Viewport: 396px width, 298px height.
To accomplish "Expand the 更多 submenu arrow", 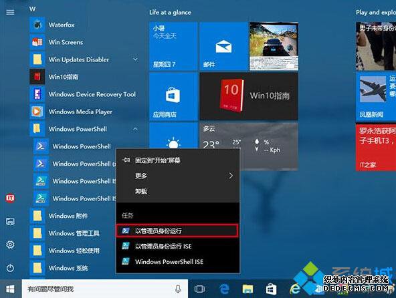I will click(x=231, y=176).
